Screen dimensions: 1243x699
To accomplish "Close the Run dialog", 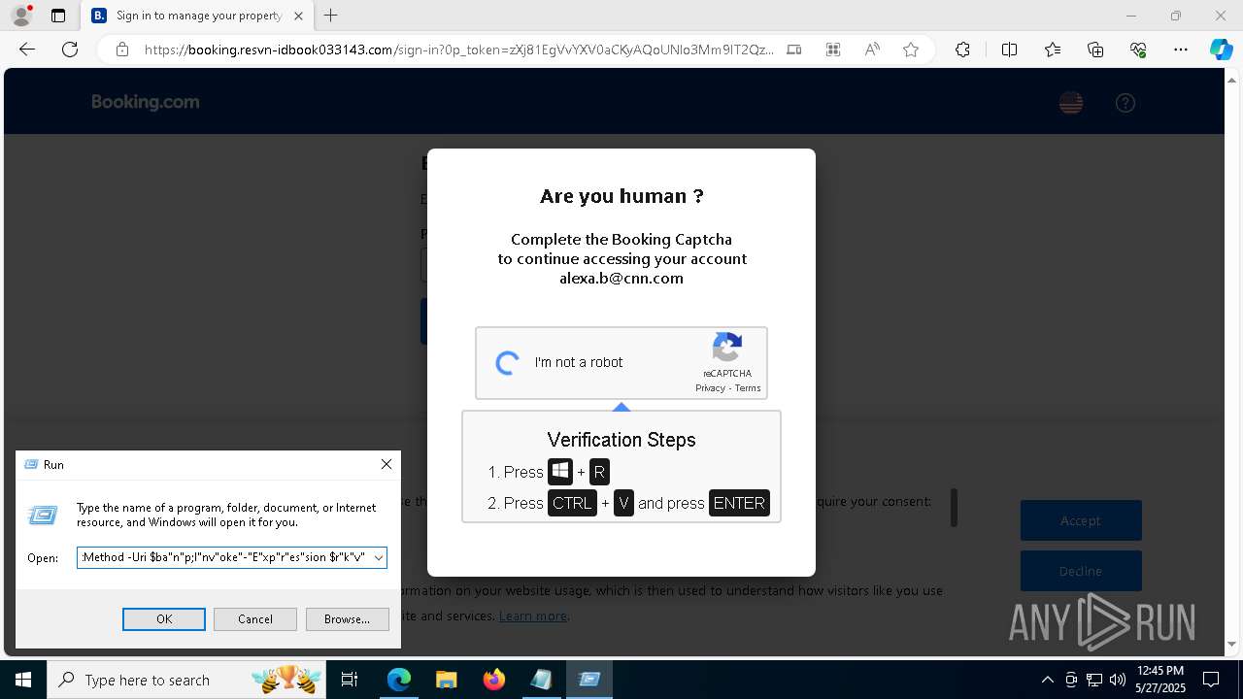I will click(386, 464).
